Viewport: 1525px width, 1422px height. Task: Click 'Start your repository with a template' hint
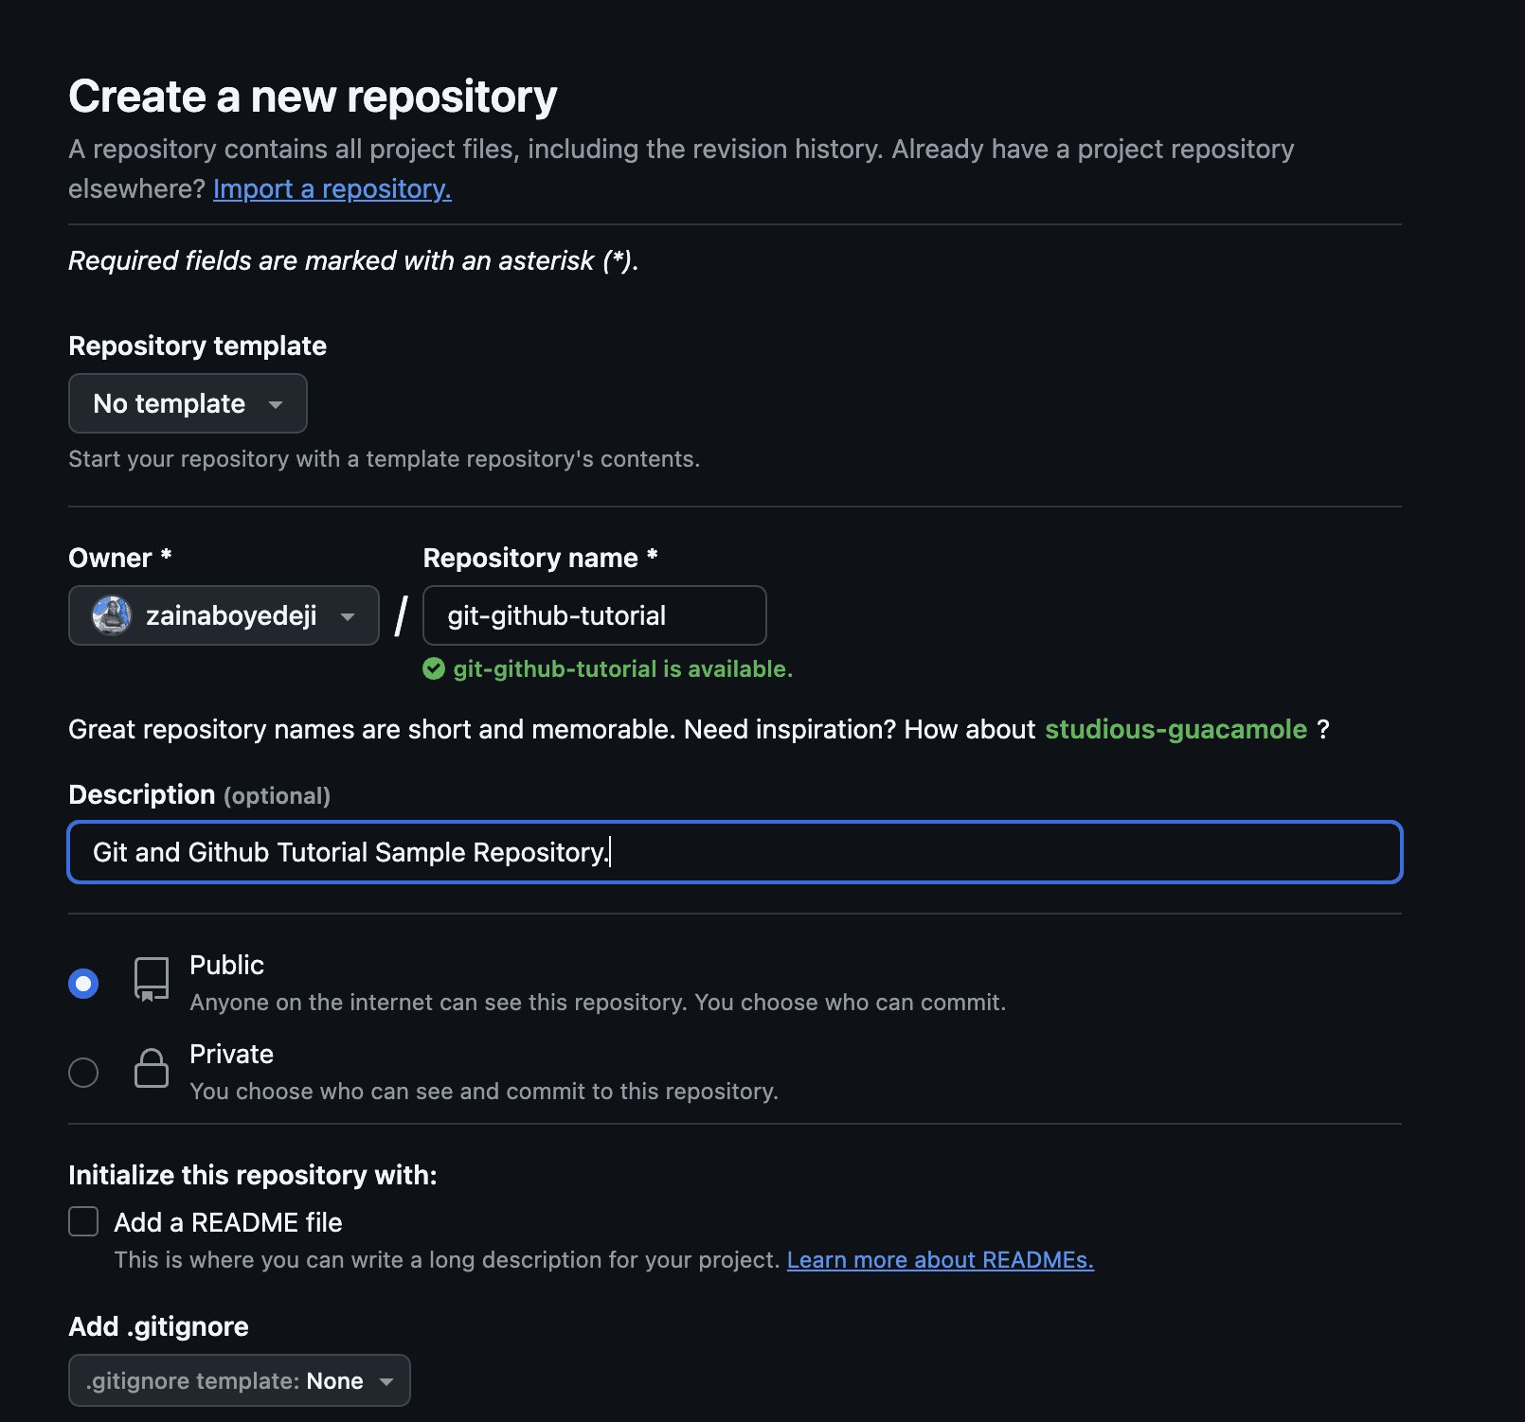tap(384, 459)
